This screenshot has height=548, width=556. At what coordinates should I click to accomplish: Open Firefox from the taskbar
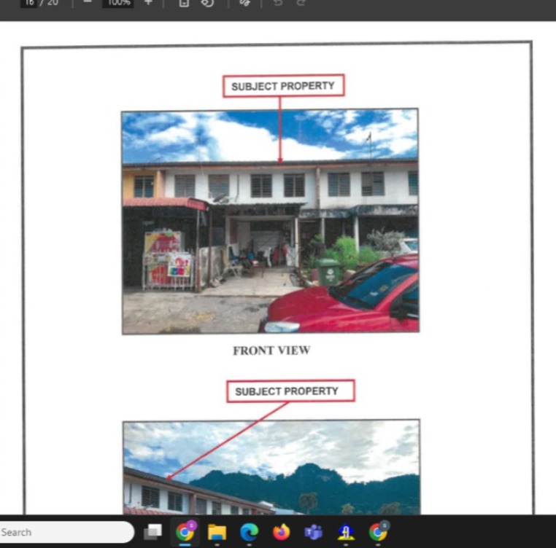(x=281, y=533)
